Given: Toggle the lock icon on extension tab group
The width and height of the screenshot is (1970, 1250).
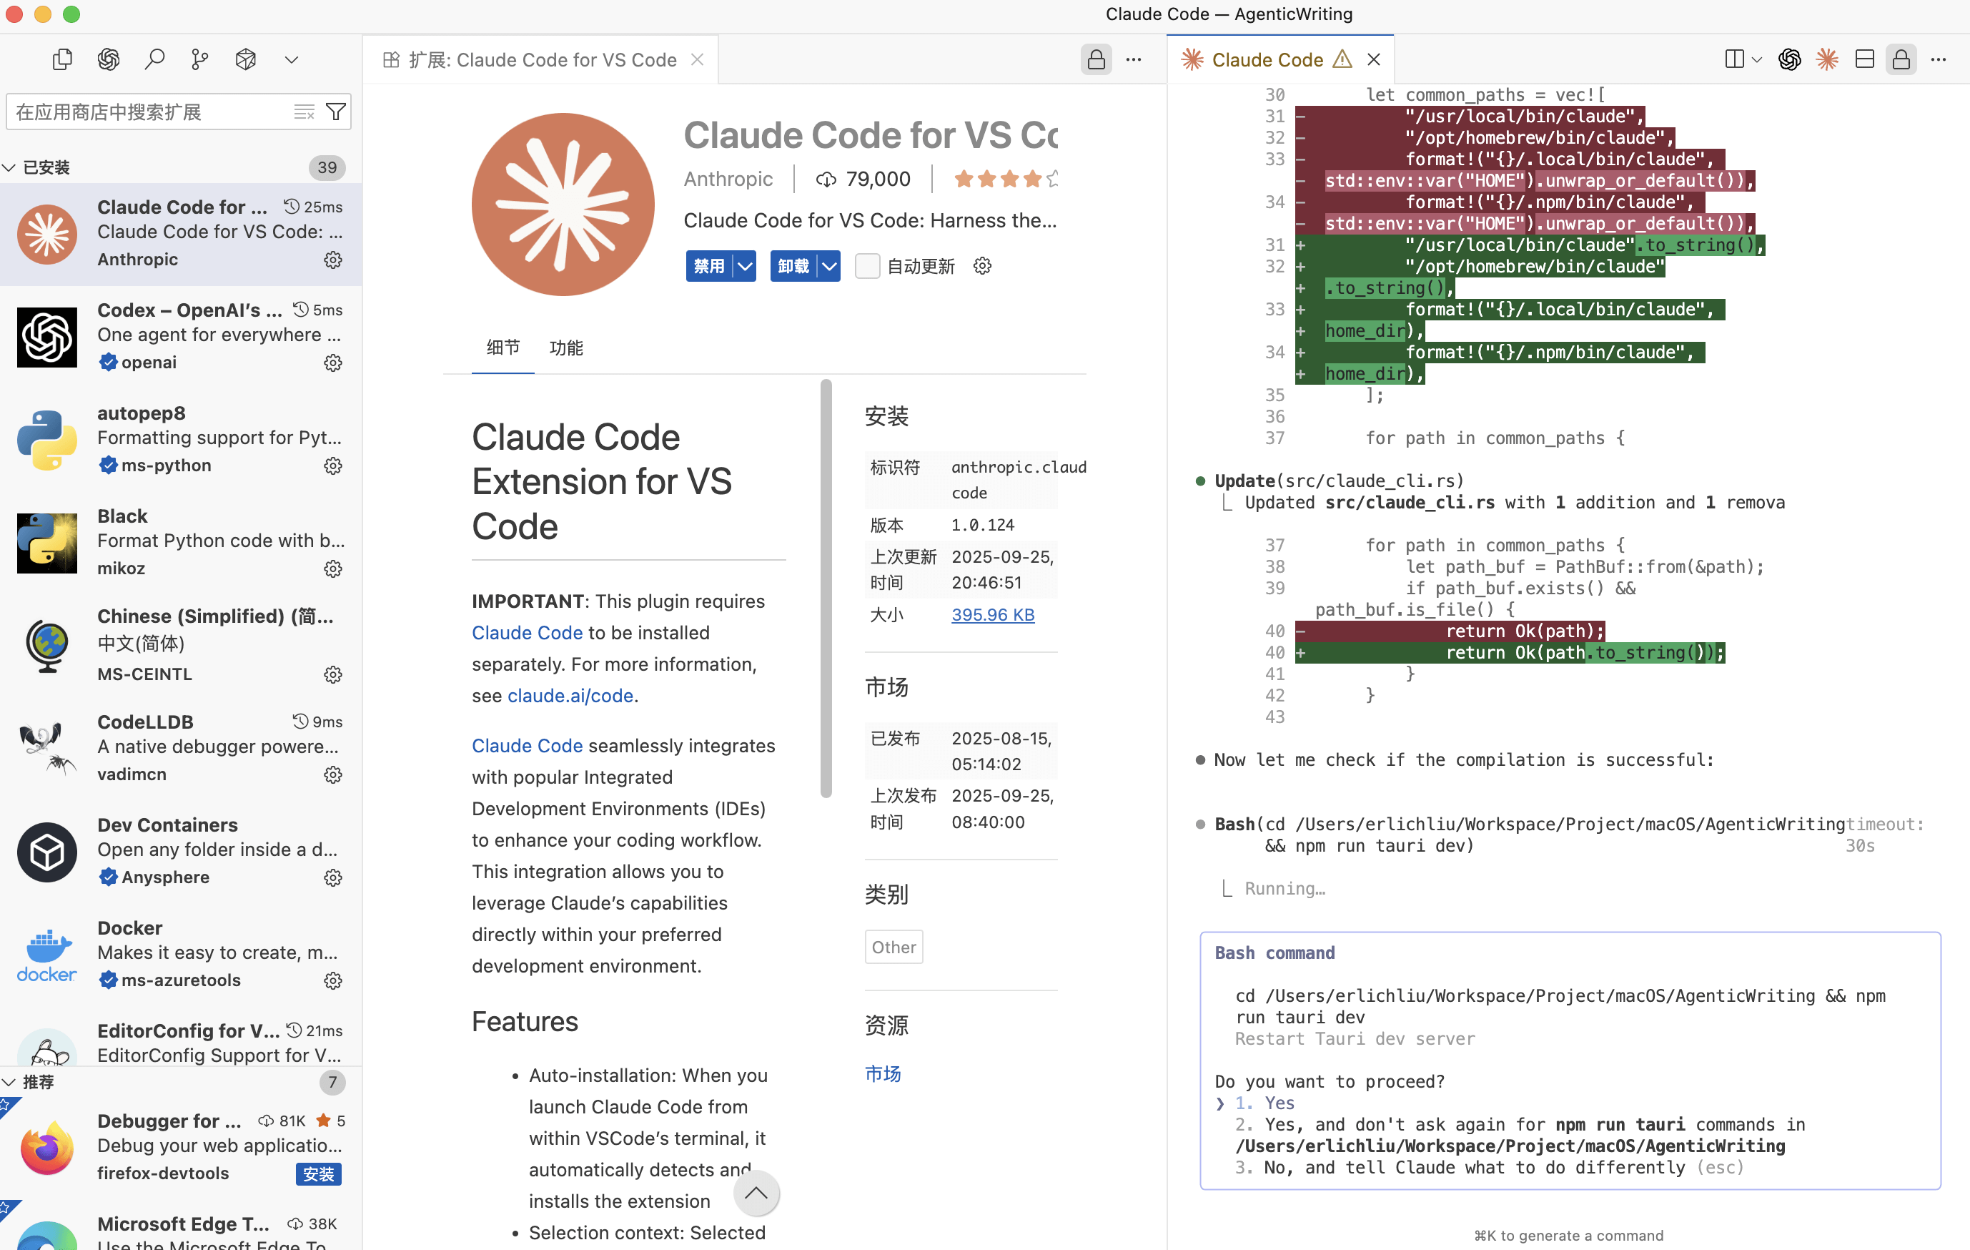Looking at the screenshot, I should (1096, 60).
